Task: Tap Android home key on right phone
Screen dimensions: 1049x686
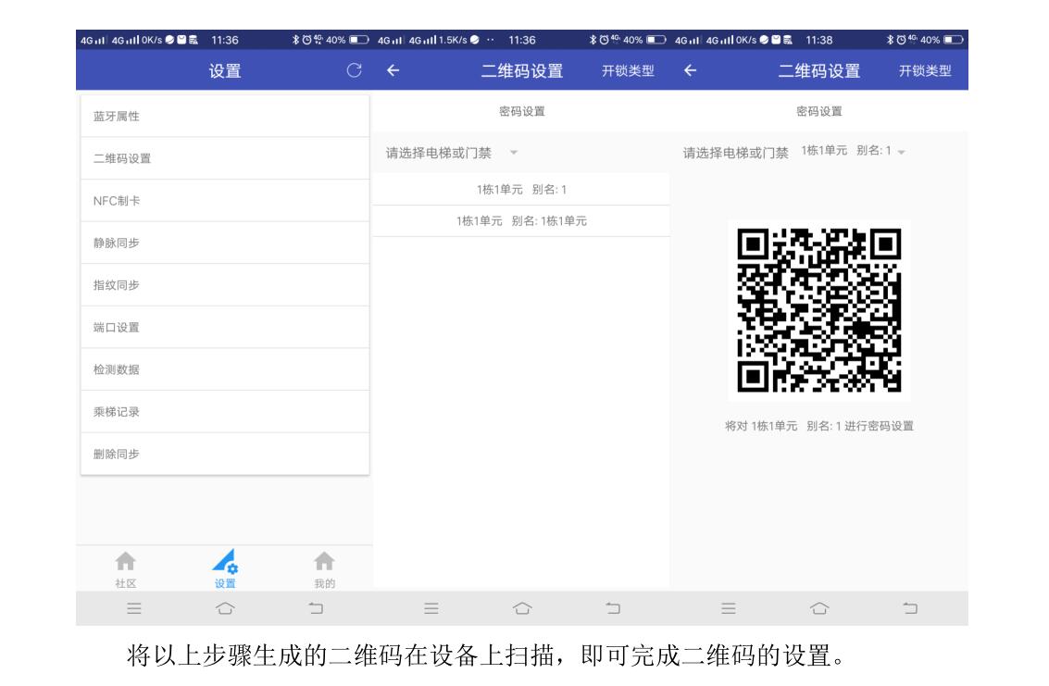Action: coord(819,608)
